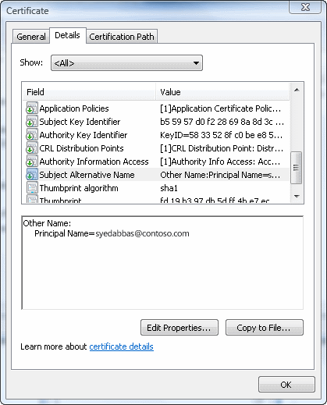
Task: Open the Certification Path tab
Action: click(x=122, y=37)
